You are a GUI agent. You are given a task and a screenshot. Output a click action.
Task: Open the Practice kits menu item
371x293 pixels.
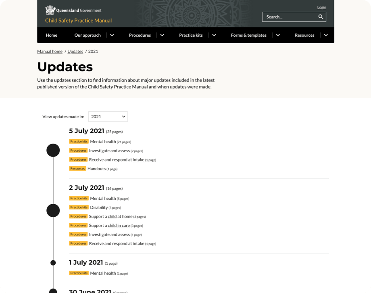click(x=191, y=35)
